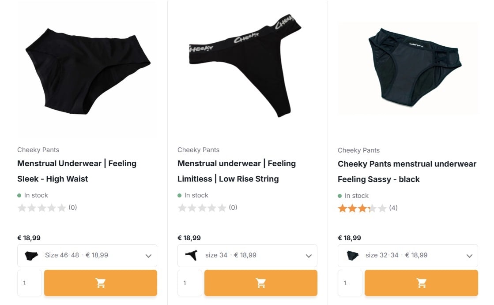Viewport: 494px width, 305px height.
Task: Click the Feeling Sassy star rating
Action: pos(362,208)
